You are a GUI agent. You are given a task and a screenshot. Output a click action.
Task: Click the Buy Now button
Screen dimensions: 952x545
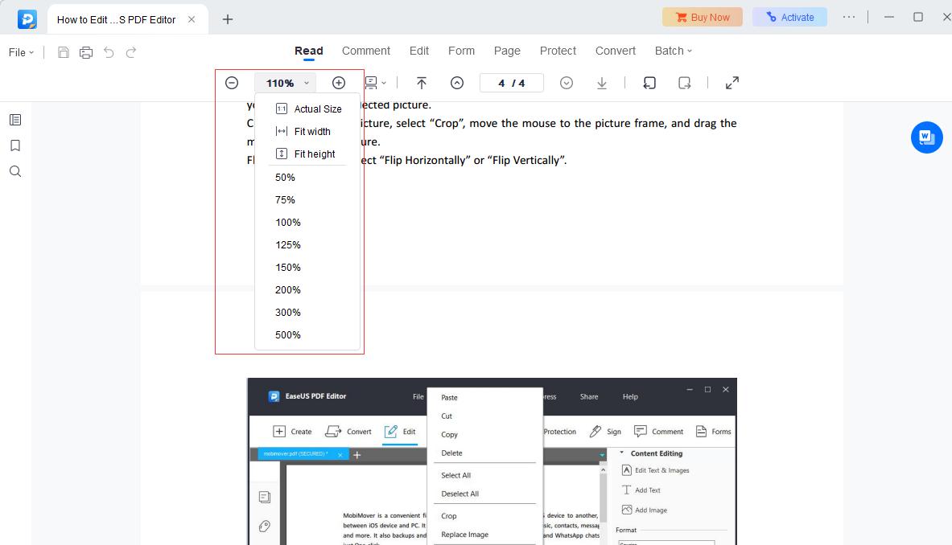tap(703, 17)
